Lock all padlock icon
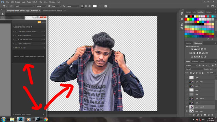The width and height of the screenshot is (217, 122). (203, 73)
